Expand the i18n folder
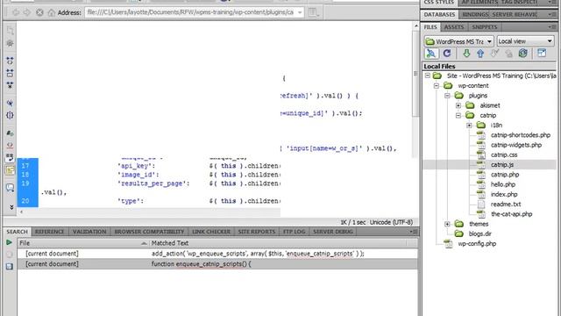Screen dimensions: 561x316 pos(469,126)
